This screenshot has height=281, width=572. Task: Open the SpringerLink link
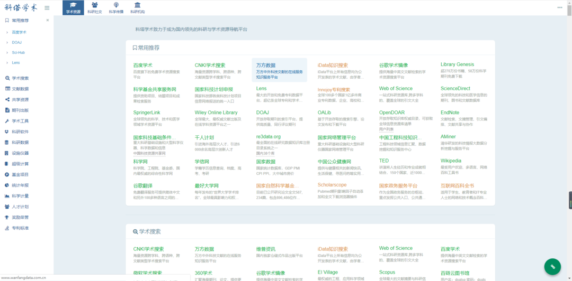[147, 113]
